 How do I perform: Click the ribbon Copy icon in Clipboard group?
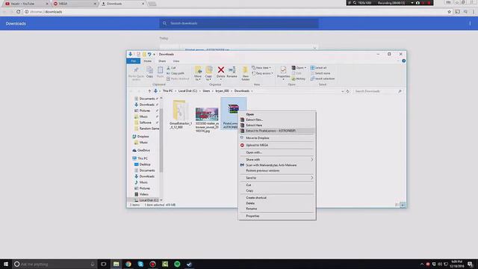(149, 70)
